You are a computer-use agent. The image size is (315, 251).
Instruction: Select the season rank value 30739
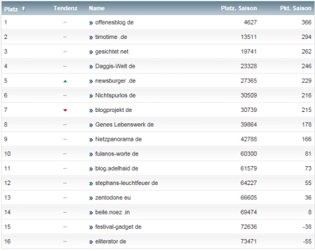(249, 110)
